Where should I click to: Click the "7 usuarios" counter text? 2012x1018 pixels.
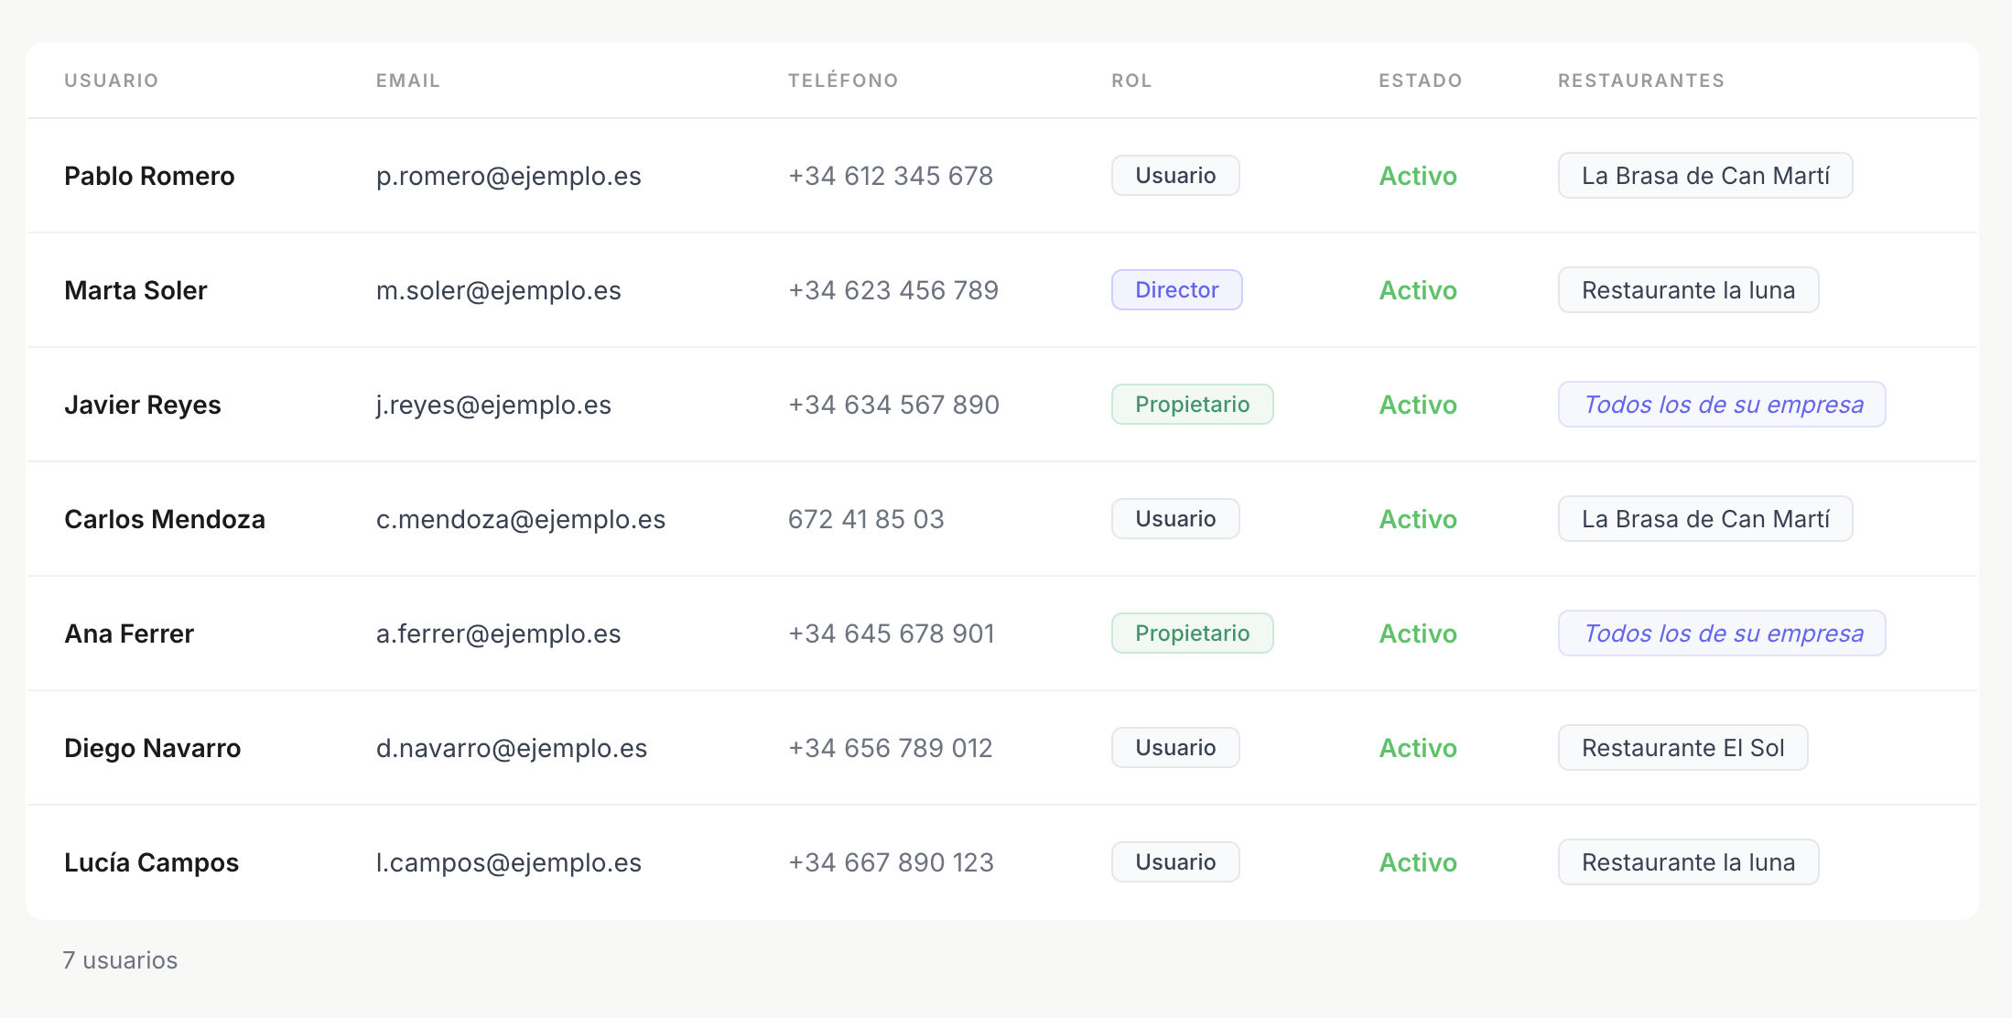(119, 959)
